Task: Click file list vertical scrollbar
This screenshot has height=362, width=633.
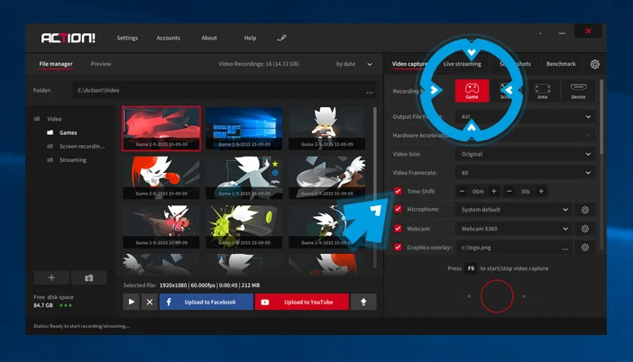Action: pos(374,187)
